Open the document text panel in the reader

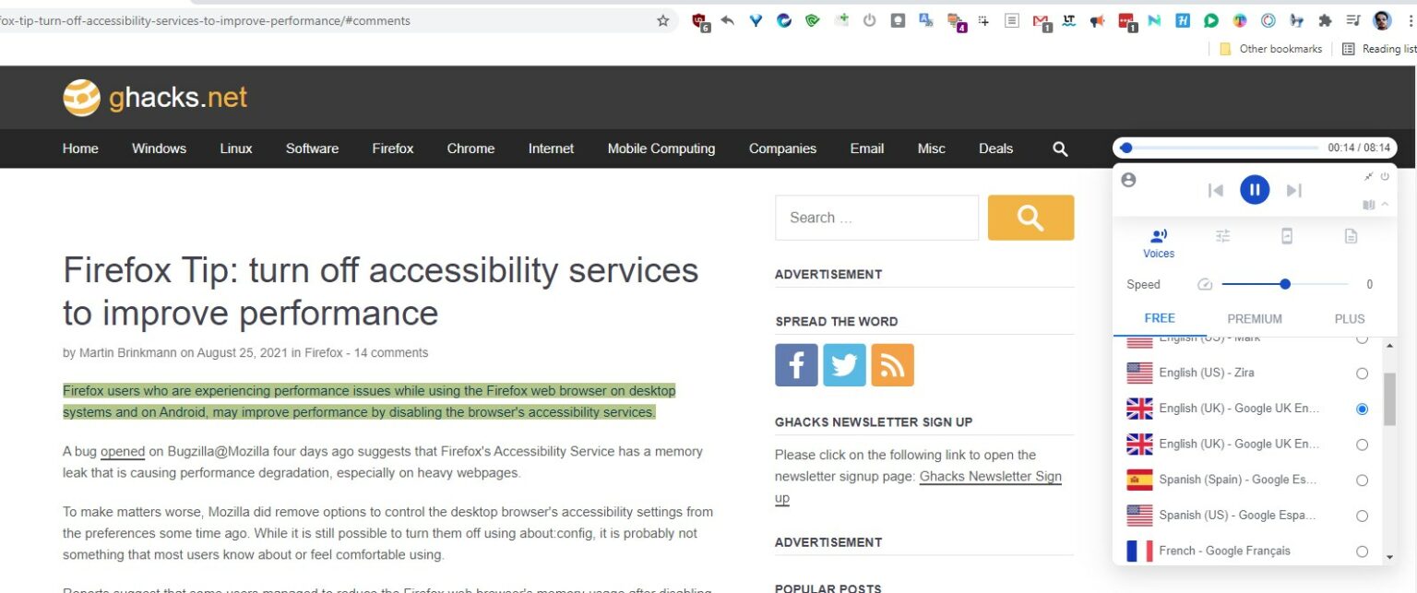coord(1351,236)
